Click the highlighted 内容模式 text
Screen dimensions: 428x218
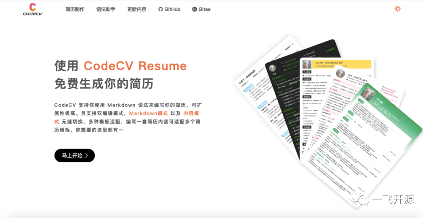(x=128, y=118)
